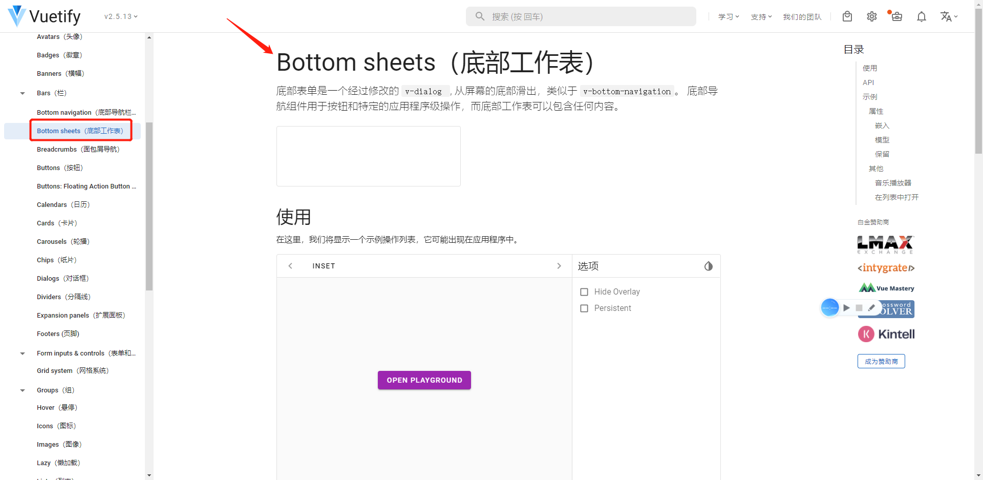Open the Vuetify store shopping bag icon

[847, 16]
